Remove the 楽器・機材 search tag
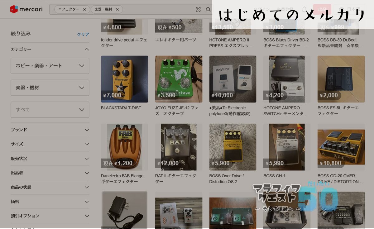This screenshot has width=374, height=229. click(117, 9)
